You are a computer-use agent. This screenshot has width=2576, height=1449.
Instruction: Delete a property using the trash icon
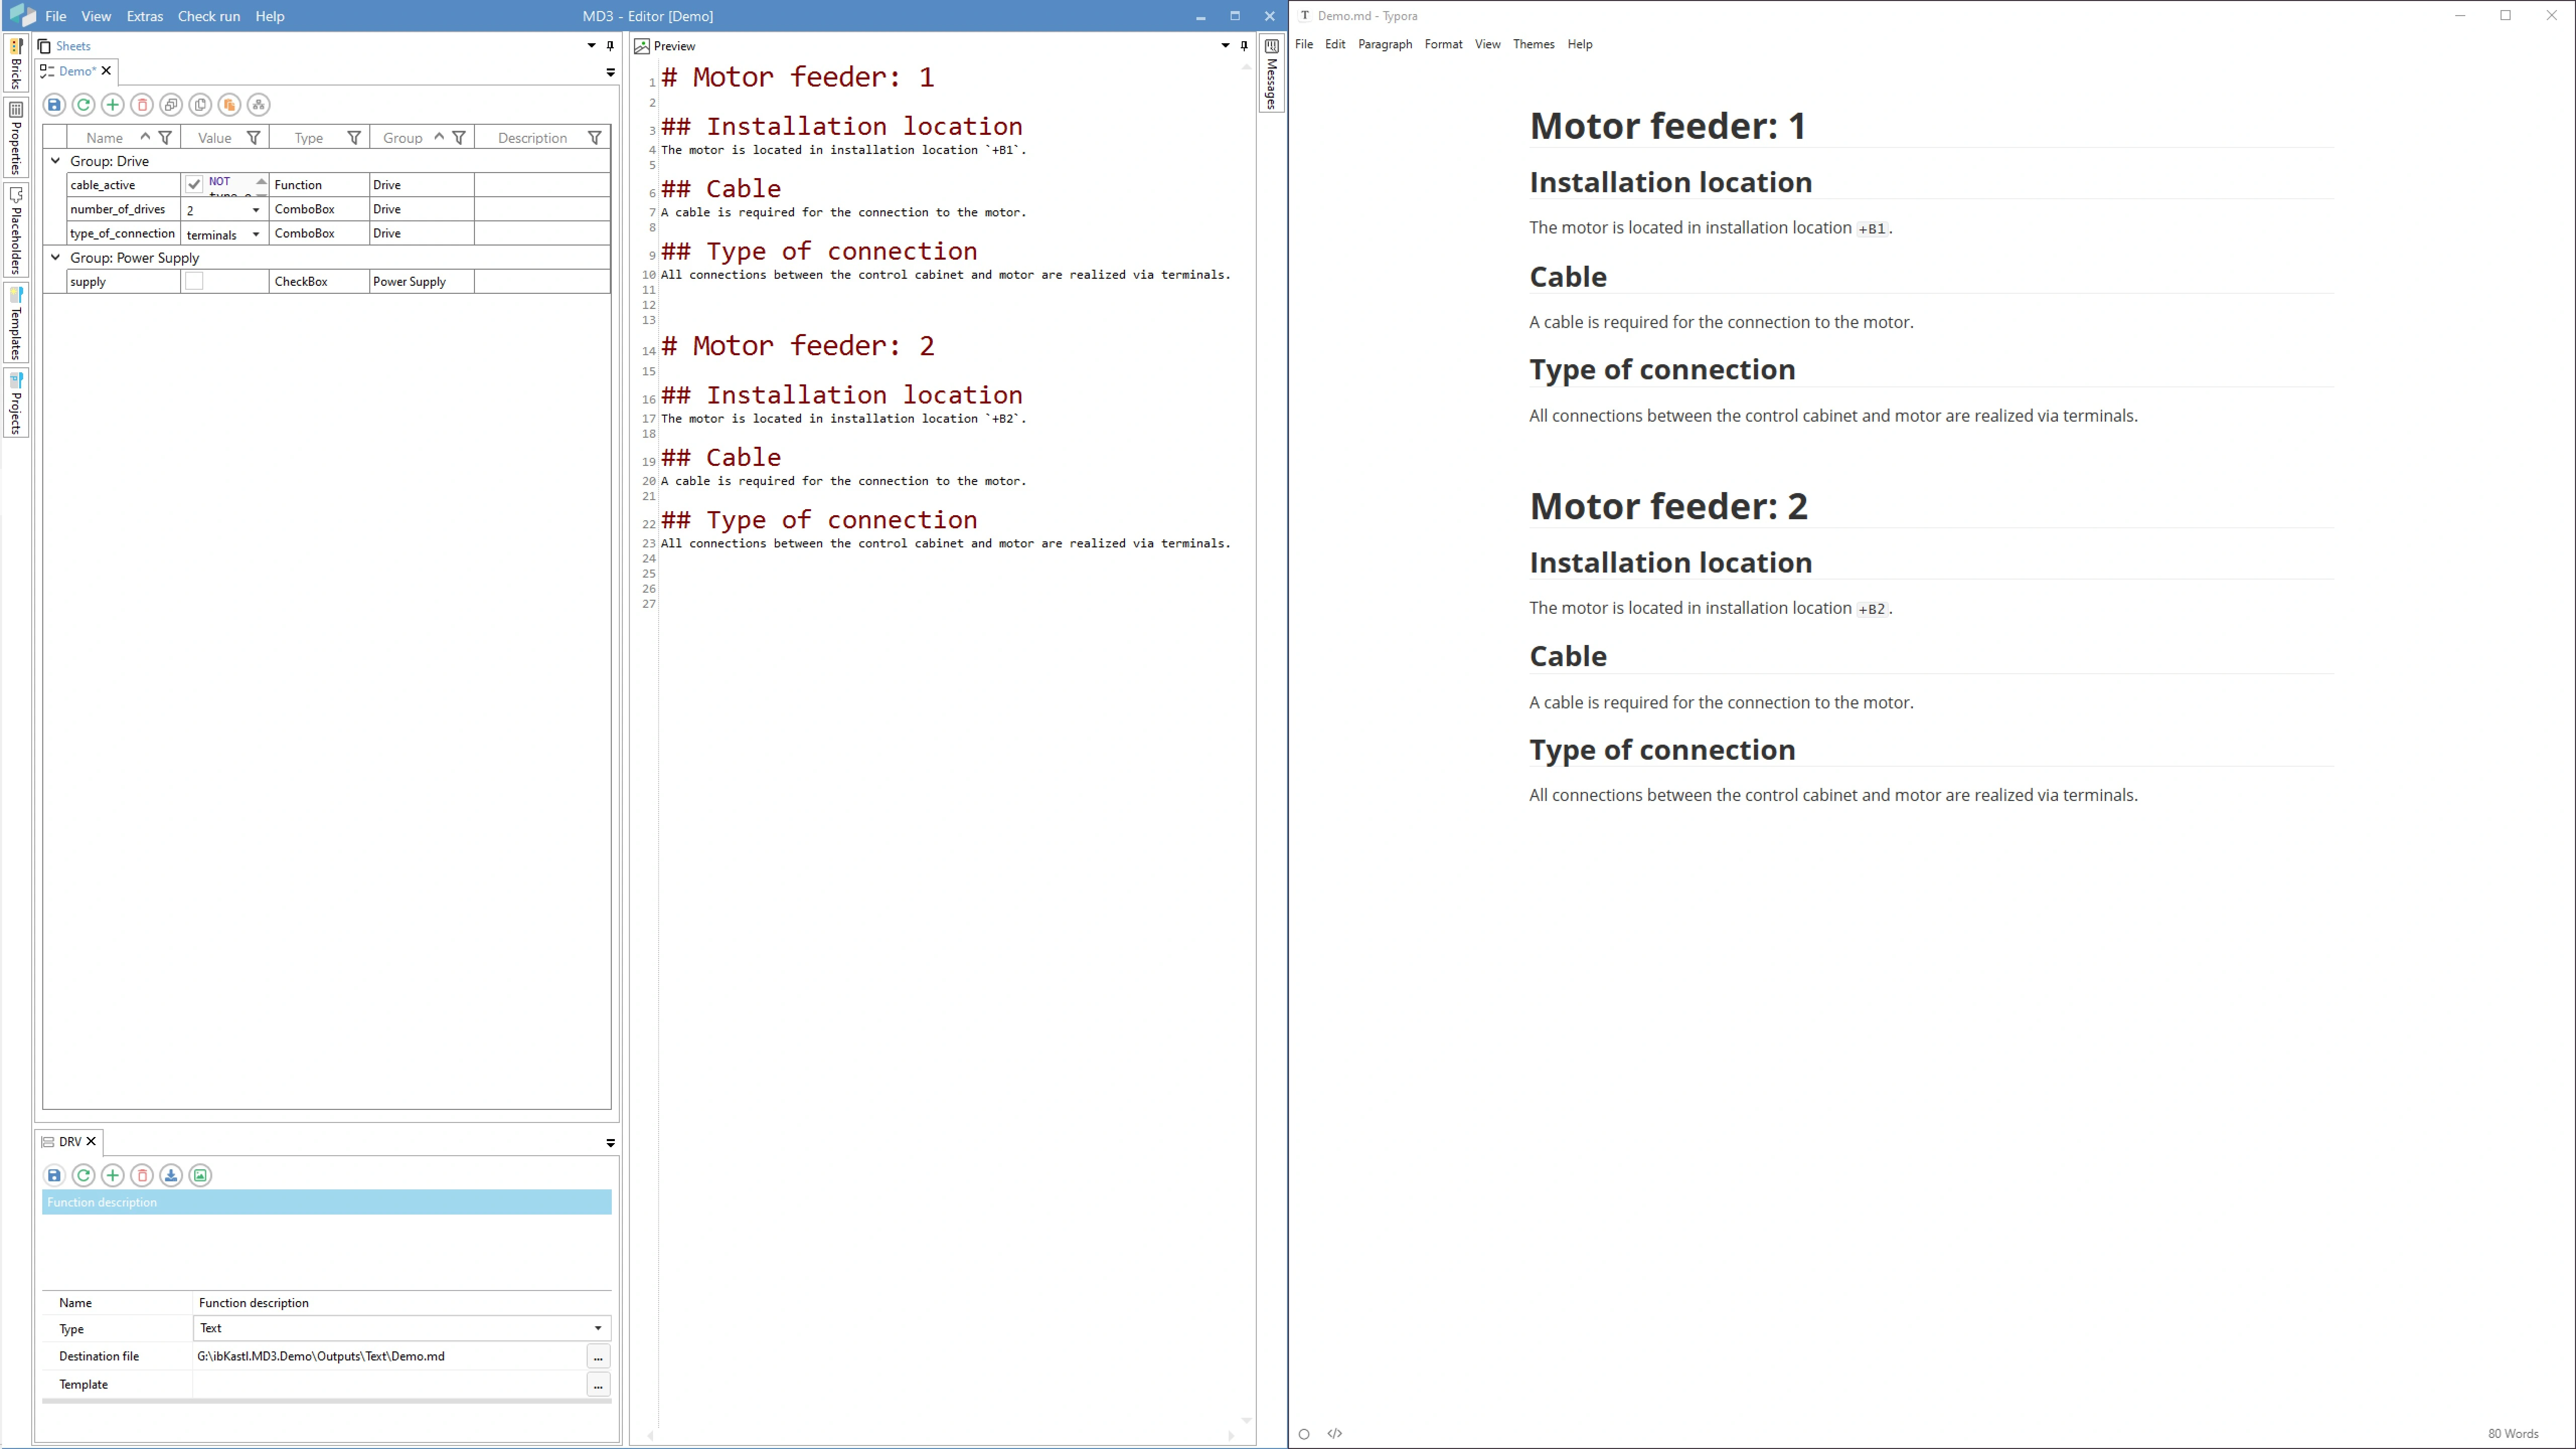(x=141, y=105)
